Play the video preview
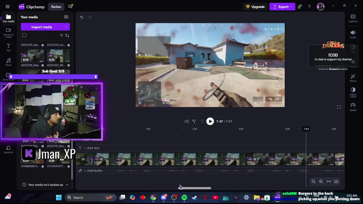Viewport: 363px width, 204px height. 210,121
